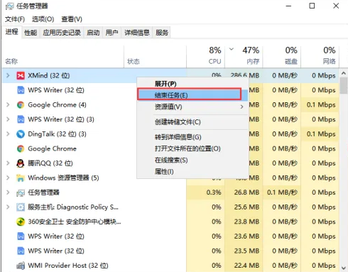Click the 360安全卫士 icon
Viewport: 348px width, 272px height.
coord(21,222)
